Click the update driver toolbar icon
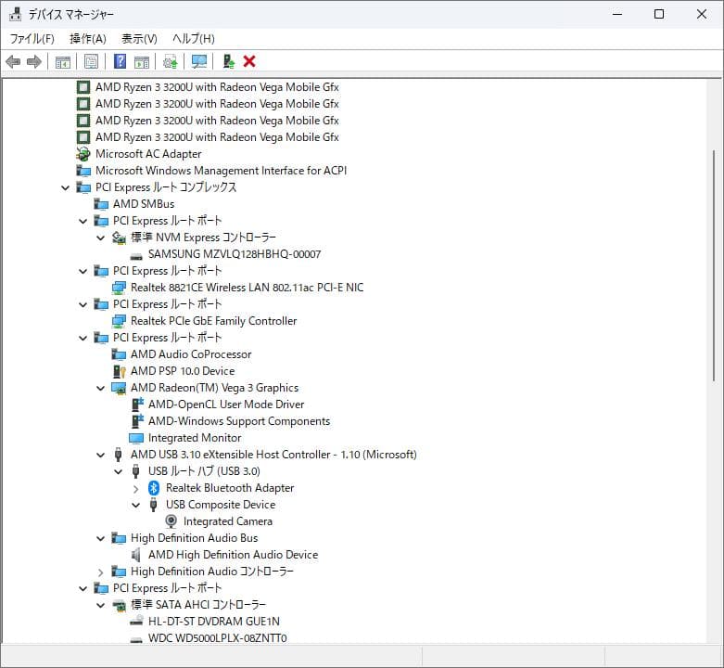 (171, 61)
